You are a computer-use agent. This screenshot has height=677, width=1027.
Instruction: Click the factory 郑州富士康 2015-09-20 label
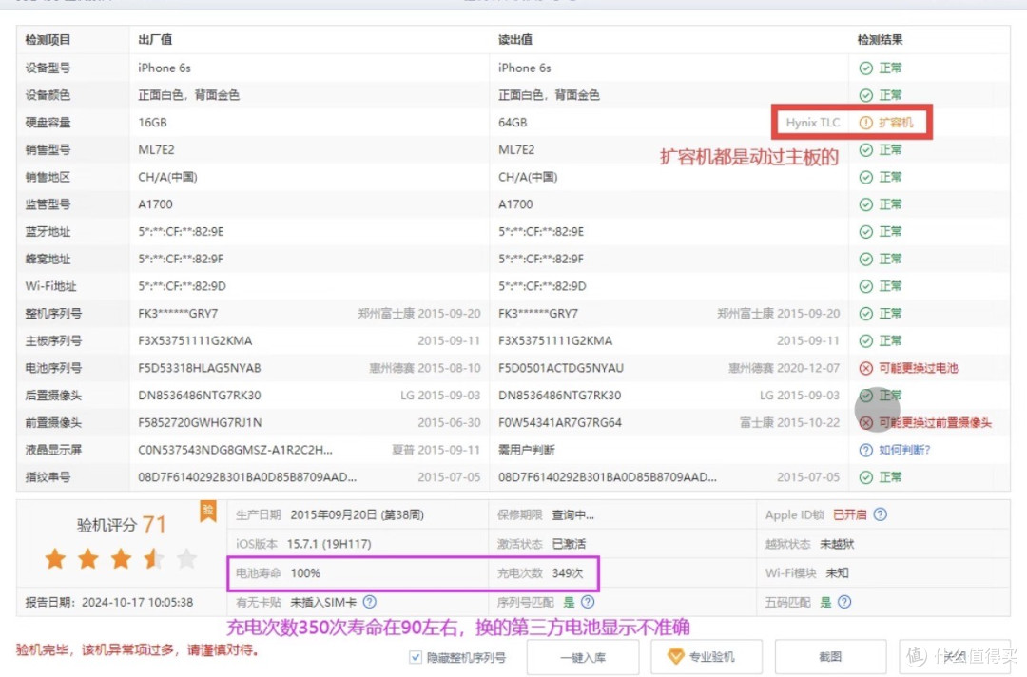pyautogui.click(x=419, y=314)
